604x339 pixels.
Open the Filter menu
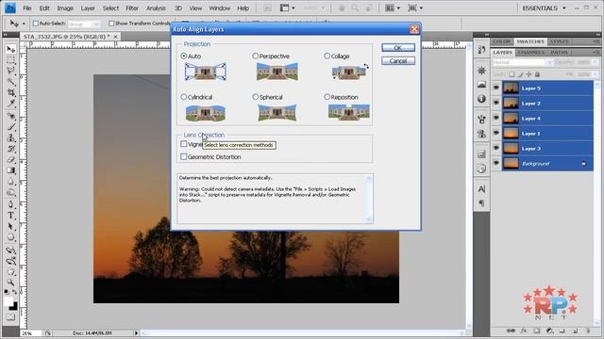pos(132,8)
